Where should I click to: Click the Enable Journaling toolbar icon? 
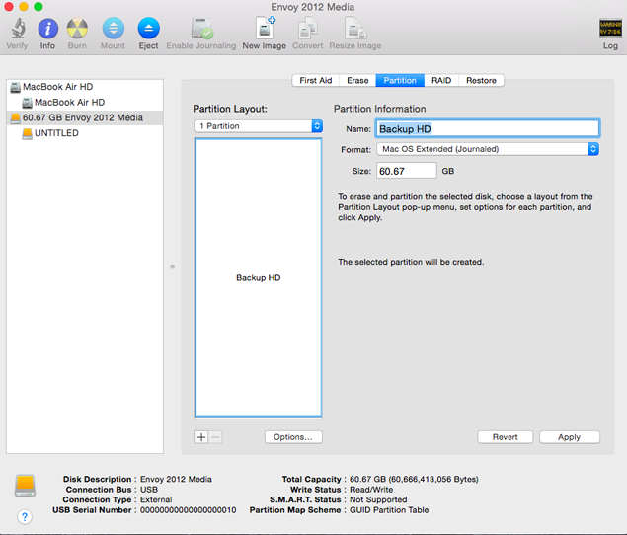[x=202, y=29]
